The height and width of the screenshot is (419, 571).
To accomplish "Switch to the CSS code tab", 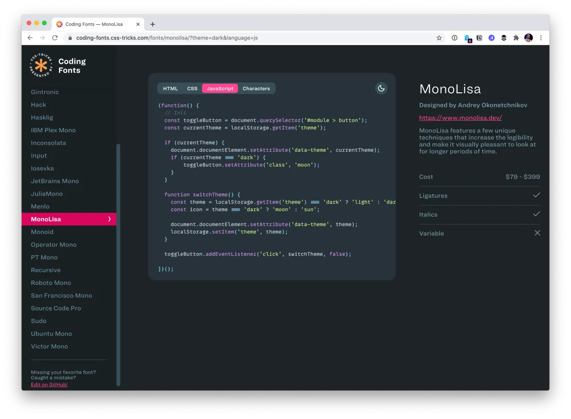I will 192,88.
